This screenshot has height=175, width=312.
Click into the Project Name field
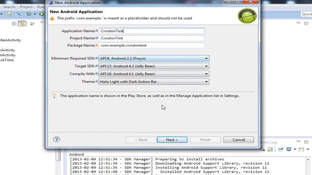152,38
